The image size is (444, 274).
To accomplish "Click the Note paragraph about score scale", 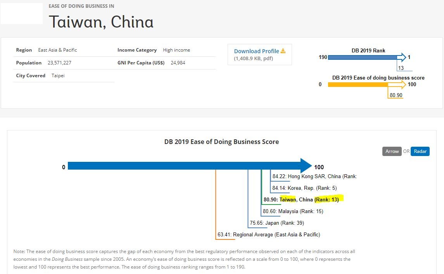I will (x=184, y=259).
